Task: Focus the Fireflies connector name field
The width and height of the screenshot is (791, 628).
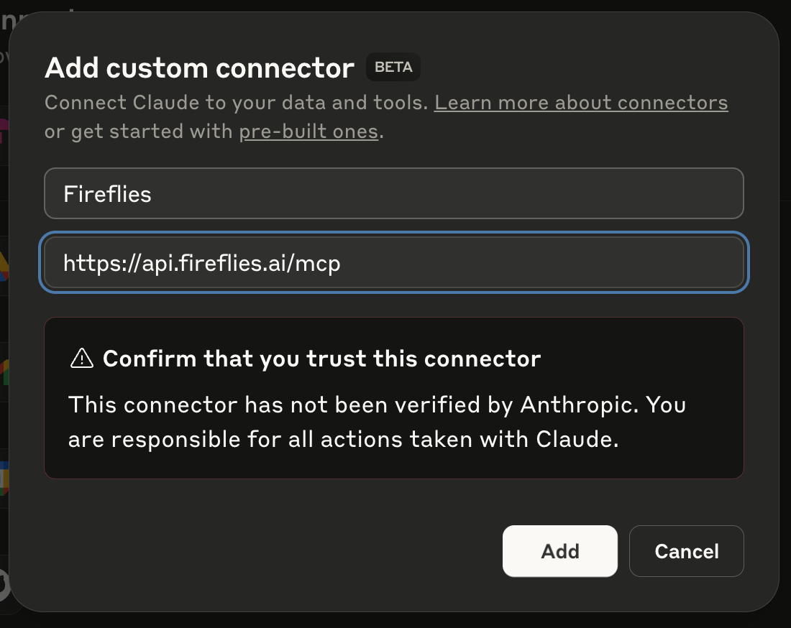Action: click(x=394, y=193)
